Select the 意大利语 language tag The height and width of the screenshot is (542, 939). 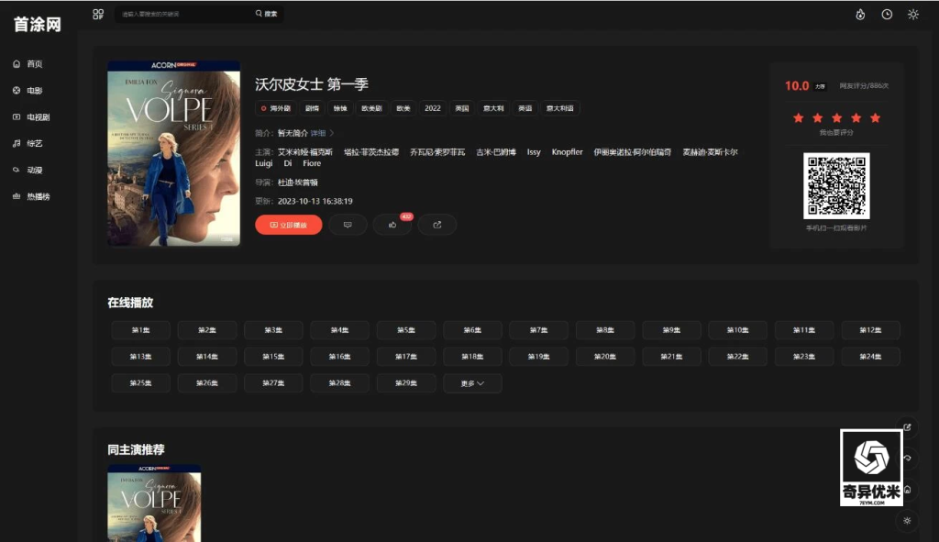pos(560,108)
